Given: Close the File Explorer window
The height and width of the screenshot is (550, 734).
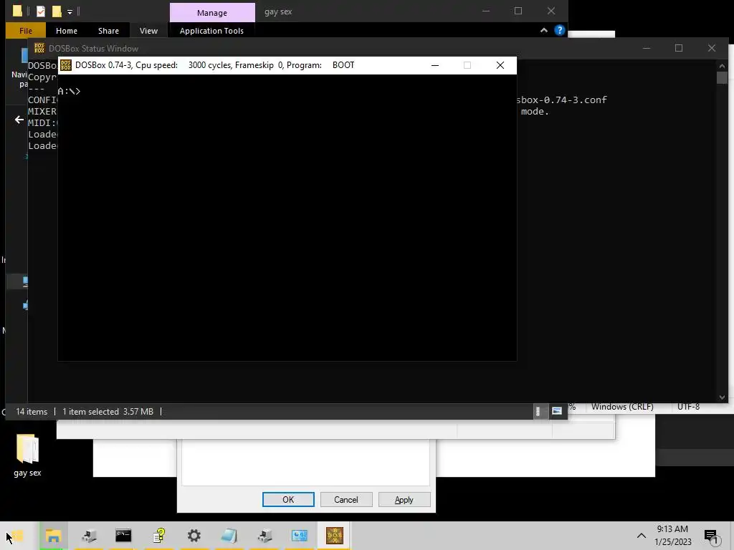Looking at the screenshot, I should (551, 11).
